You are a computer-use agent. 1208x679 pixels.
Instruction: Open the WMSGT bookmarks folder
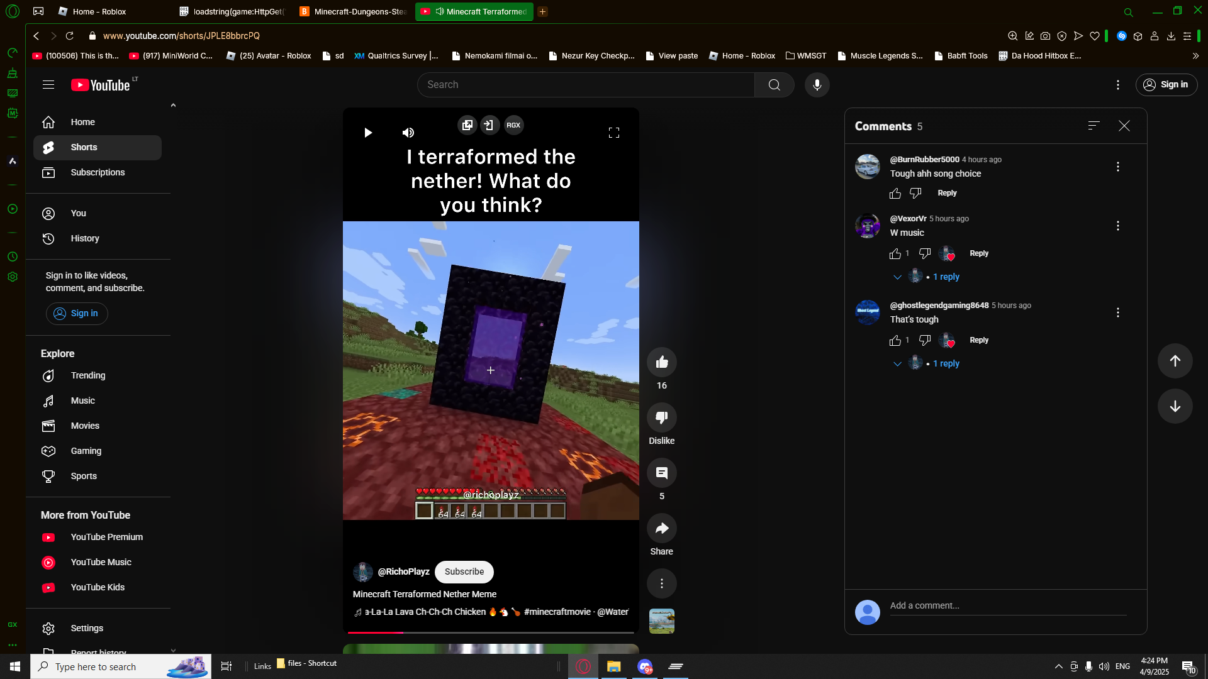pyautogui.click(x=806, y=56)
